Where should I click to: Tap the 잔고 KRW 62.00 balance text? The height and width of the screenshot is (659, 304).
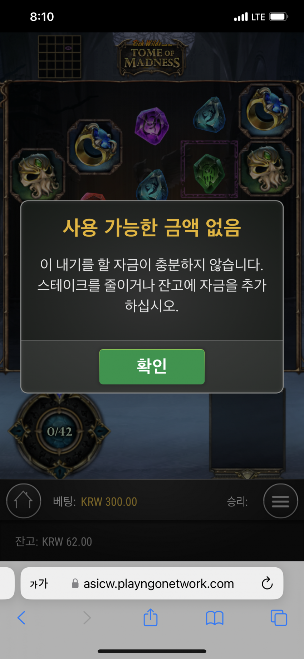[54, 542]
